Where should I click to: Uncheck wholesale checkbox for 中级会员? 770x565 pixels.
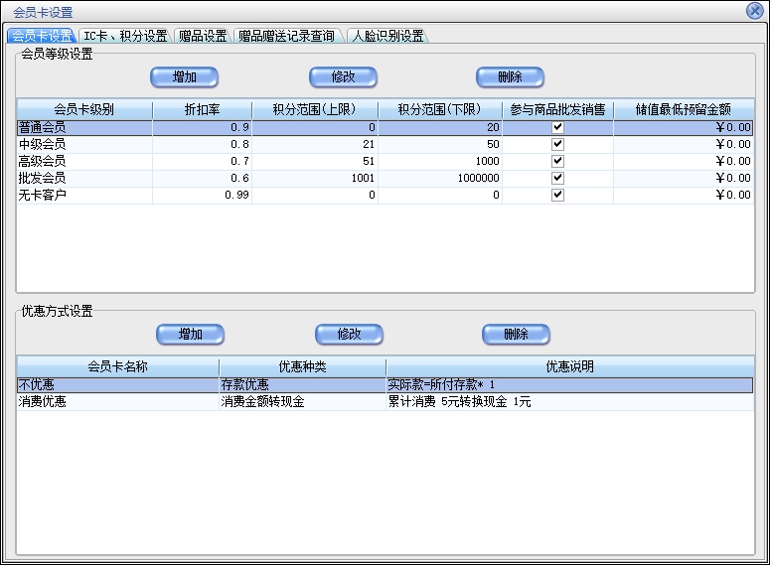(x=557, y=144)
